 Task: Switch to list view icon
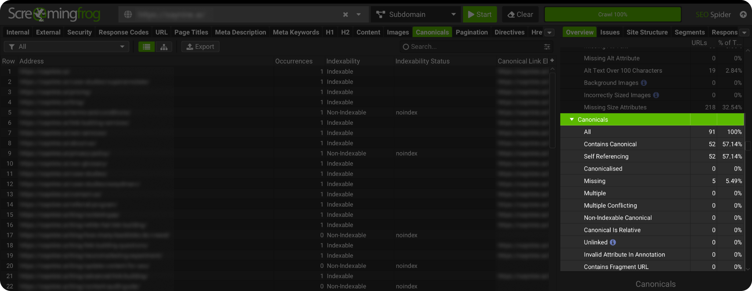(x=147, y=47)
